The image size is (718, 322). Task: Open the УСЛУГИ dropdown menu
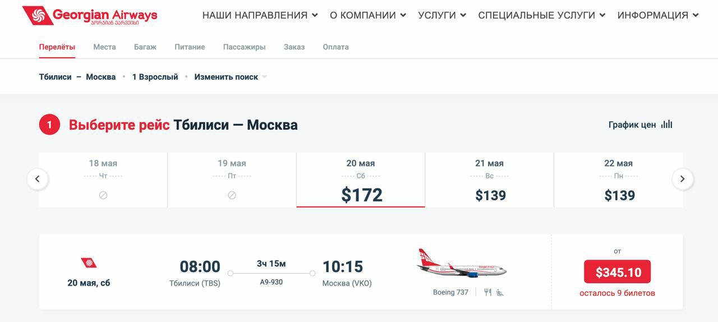[x=441, y=15]
